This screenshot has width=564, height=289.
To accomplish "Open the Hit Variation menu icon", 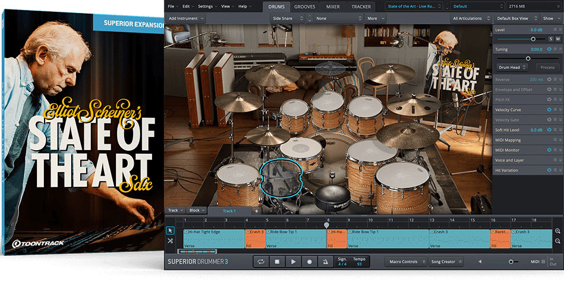I will (x=555, y=170).
